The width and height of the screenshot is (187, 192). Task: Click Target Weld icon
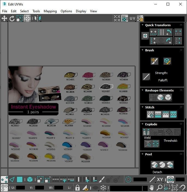(148, 144)
